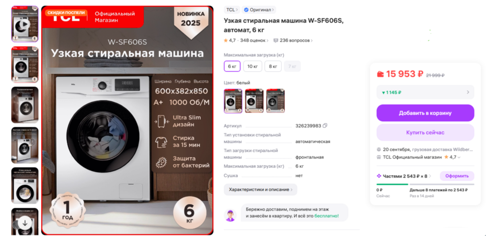This screenshot has width=486, height=236.
Task: Select the 6 кг load option
Action: coord(232,66)
